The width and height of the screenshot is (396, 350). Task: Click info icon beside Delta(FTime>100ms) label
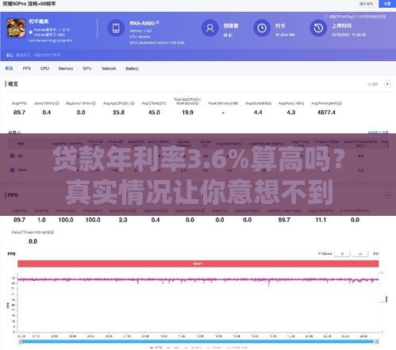52,233
